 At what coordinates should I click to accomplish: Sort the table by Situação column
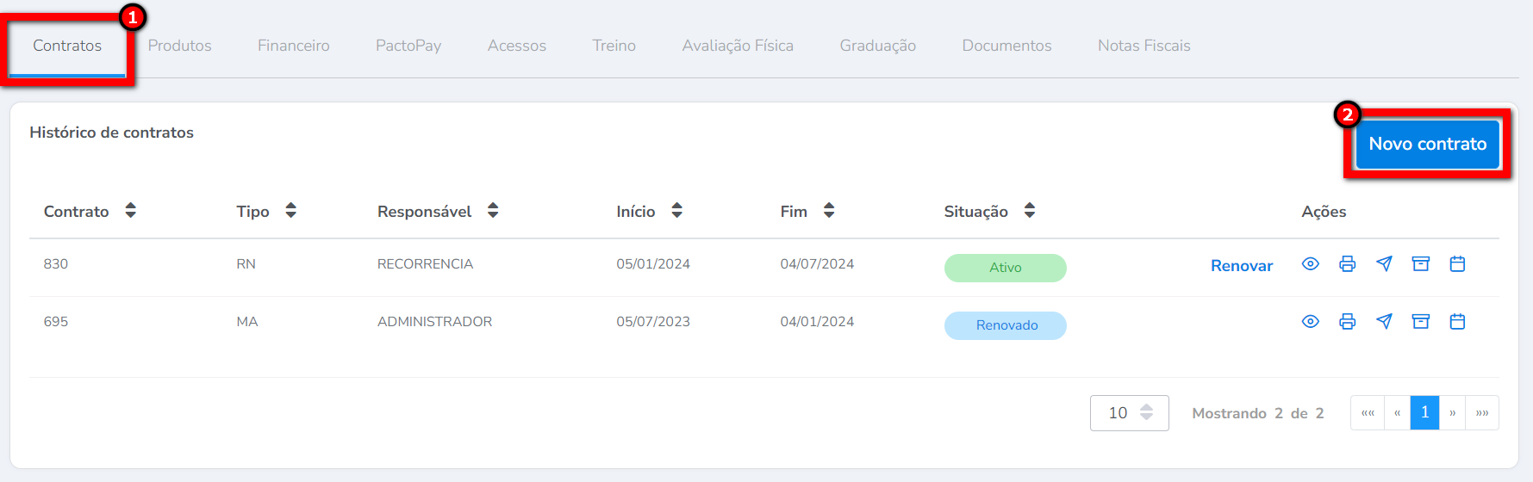coord(1029,211)
